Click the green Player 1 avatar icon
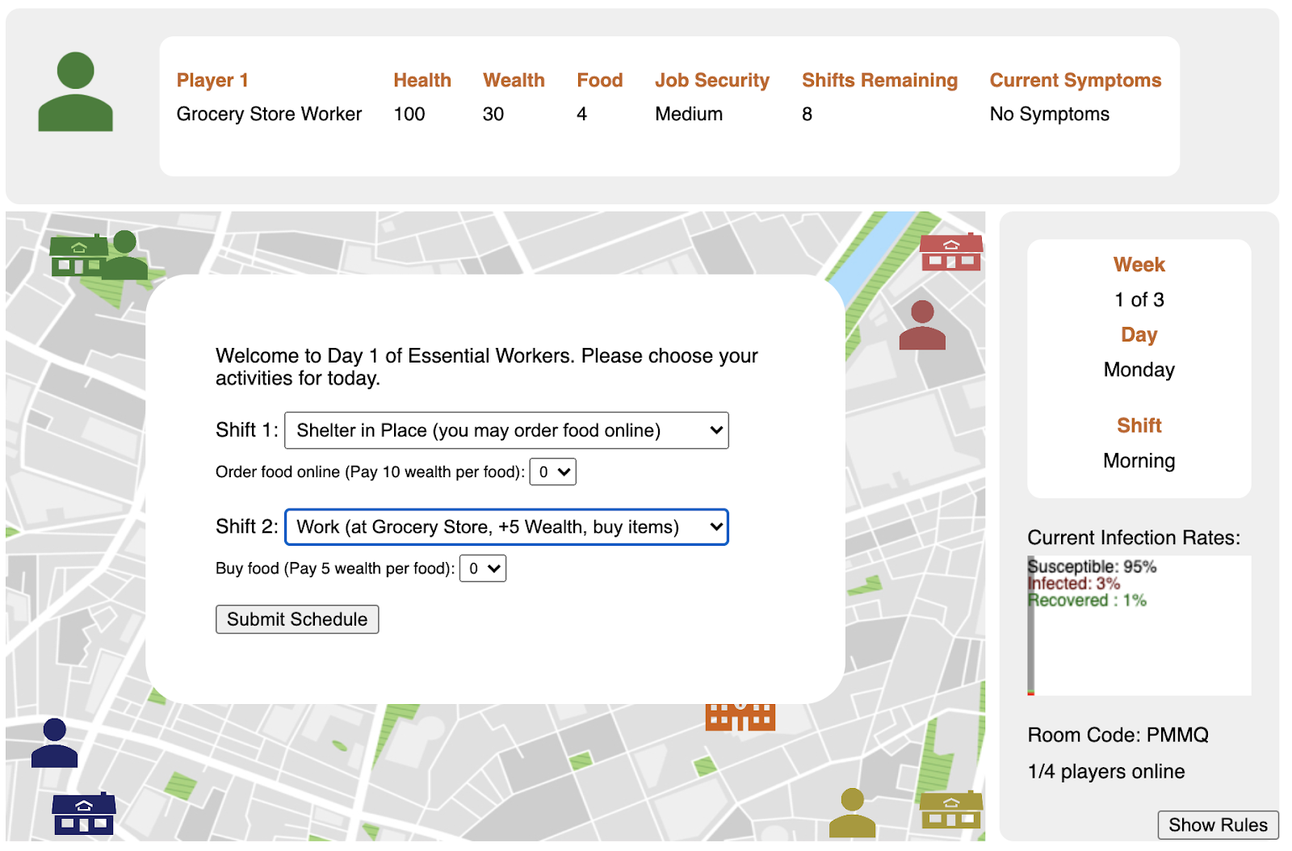The height and width of the screenshot is (851, 1292). [75, 91]
